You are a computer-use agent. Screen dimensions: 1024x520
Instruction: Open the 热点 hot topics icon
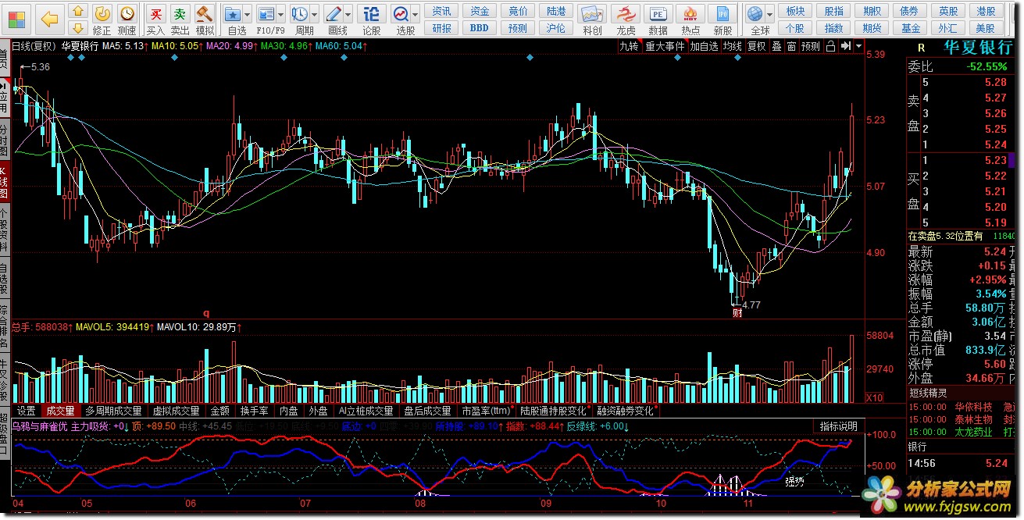(690, 14)
